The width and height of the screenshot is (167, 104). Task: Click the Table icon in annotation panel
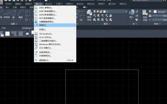coord(81,20)
